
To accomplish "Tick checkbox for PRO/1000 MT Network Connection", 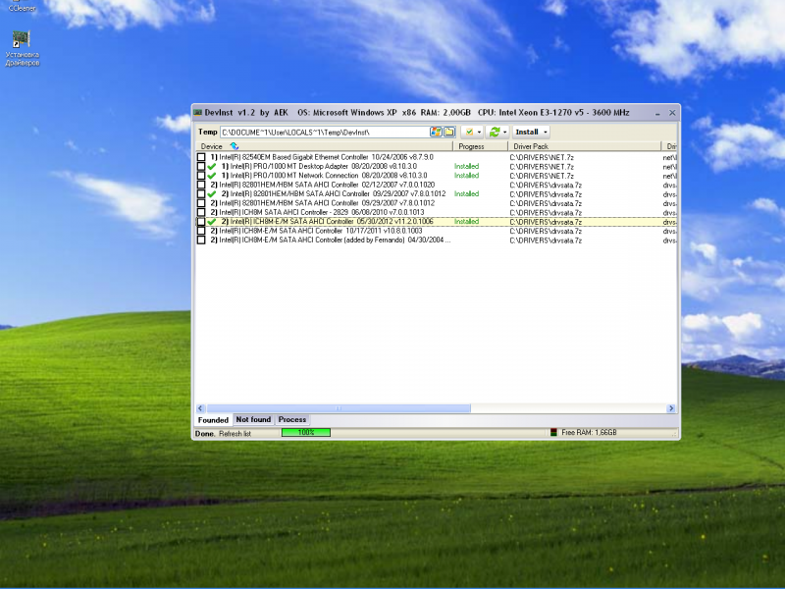I will click(201, 176).
